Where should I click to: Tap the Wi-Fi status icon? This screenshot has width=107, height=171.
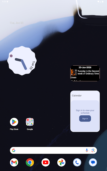(x=98, y=2)
